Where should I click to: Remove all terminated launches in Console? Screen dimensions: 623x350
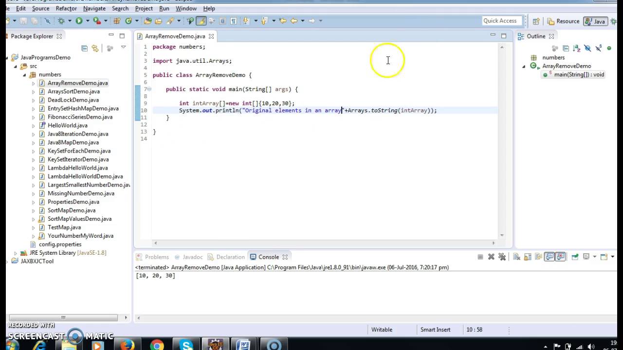pos(502,257)
